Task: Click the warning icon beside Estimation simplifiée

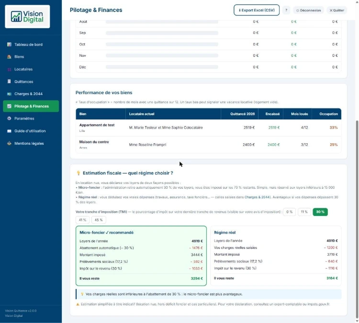Action: coord(78,304)
